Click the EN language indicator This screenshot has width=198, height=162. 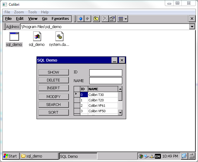(158, 156)
